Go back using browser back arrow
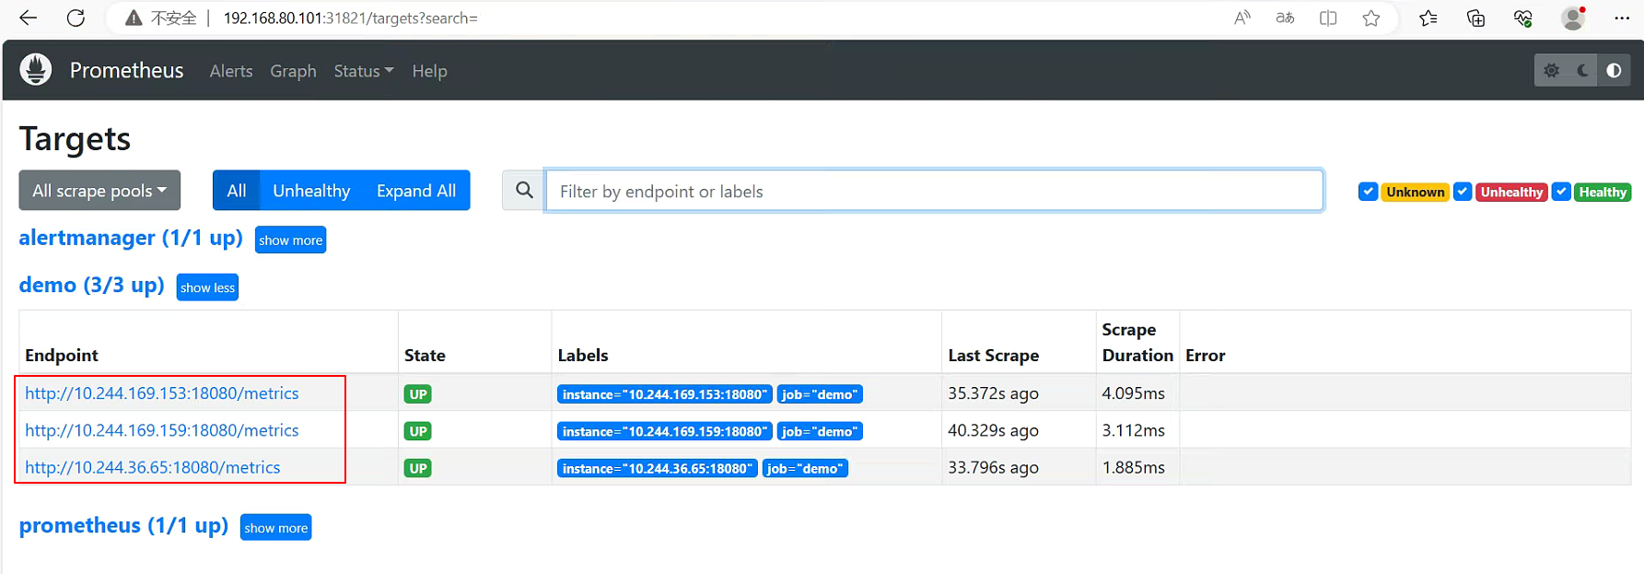Image resolution: width=1644 pixels, height=574 pixels. (29, 18)
